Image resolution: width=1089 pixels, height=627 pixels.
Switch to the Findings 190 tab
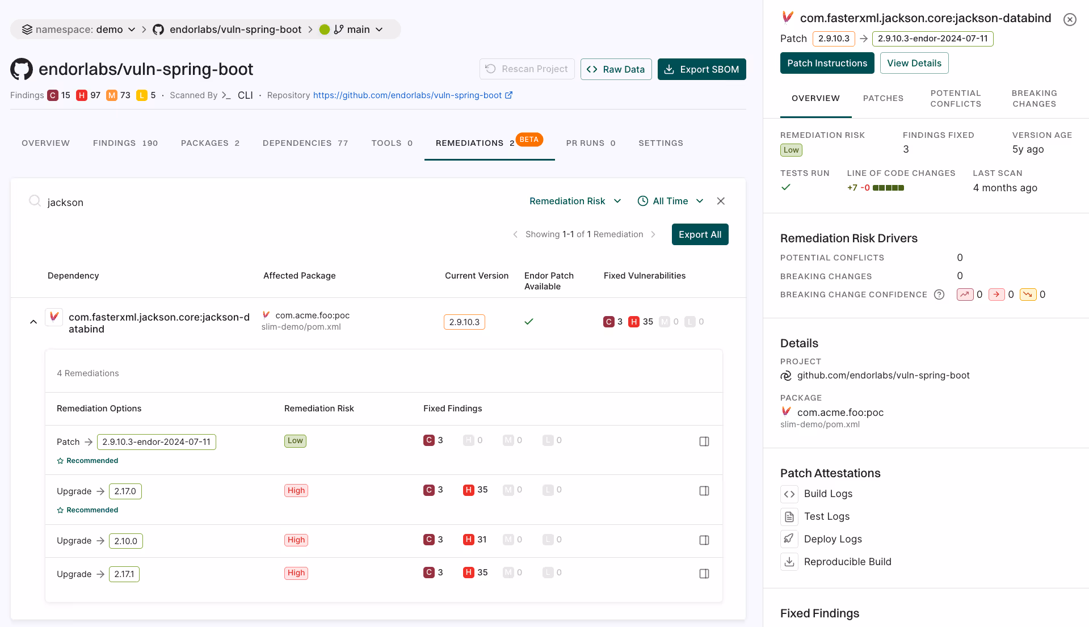tap(125, 143)
